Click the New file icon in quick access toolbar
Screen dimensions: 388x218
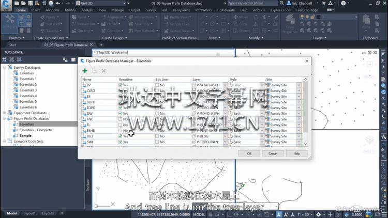pos(17,3)
